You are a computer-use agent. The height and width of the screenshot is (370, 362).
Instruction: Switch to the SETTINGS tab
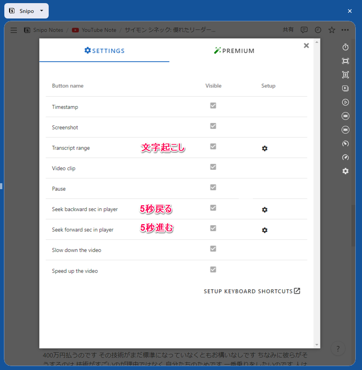tap(104, 50)
